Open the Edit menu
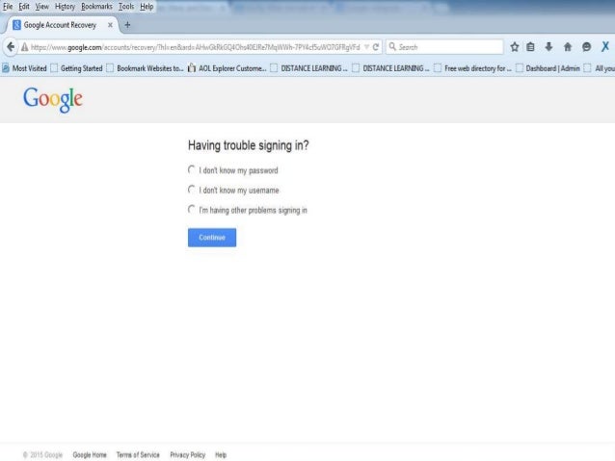This screenshot has height=461, width=615. pyautogui.click(x=24, y=7)
